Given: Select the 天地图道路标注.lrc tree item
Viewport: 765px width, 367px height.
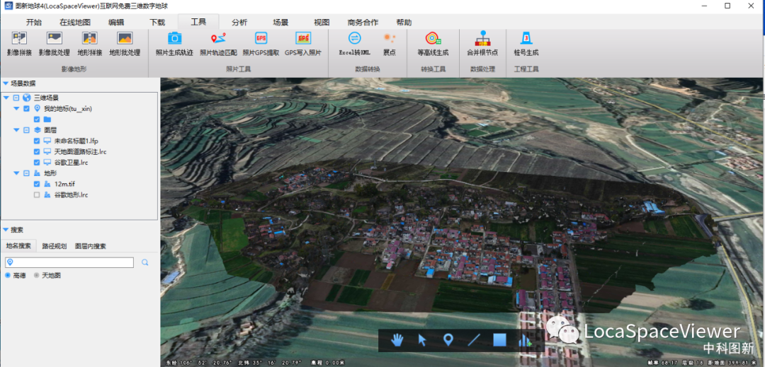Looking at the screenshot, I should (80, 151).
